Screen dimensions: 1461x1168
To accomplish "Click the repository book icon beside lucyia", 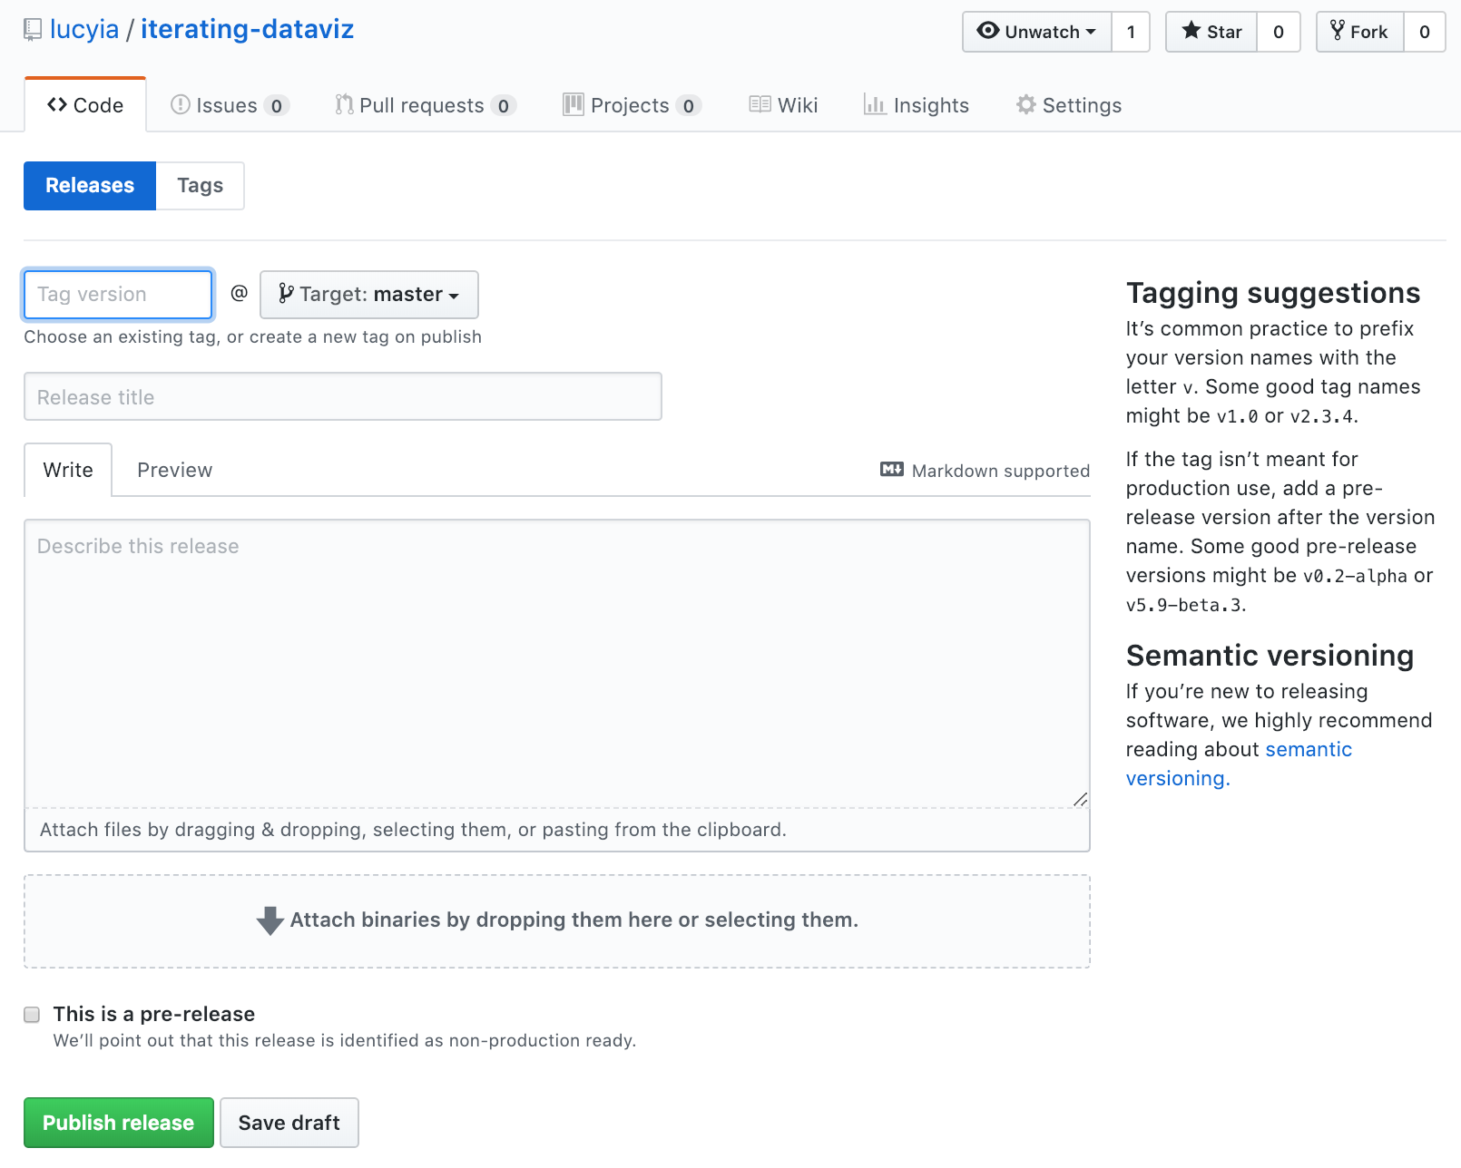I will (33, 30).
